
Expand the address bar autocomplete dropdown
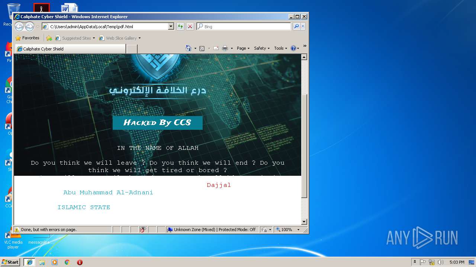coord(171,26)
